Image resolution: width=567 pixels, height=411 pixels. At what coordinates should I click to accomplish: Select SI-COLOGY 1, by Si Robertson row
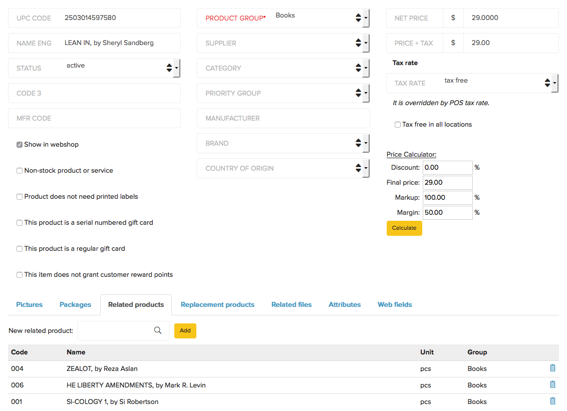[283, 401]
